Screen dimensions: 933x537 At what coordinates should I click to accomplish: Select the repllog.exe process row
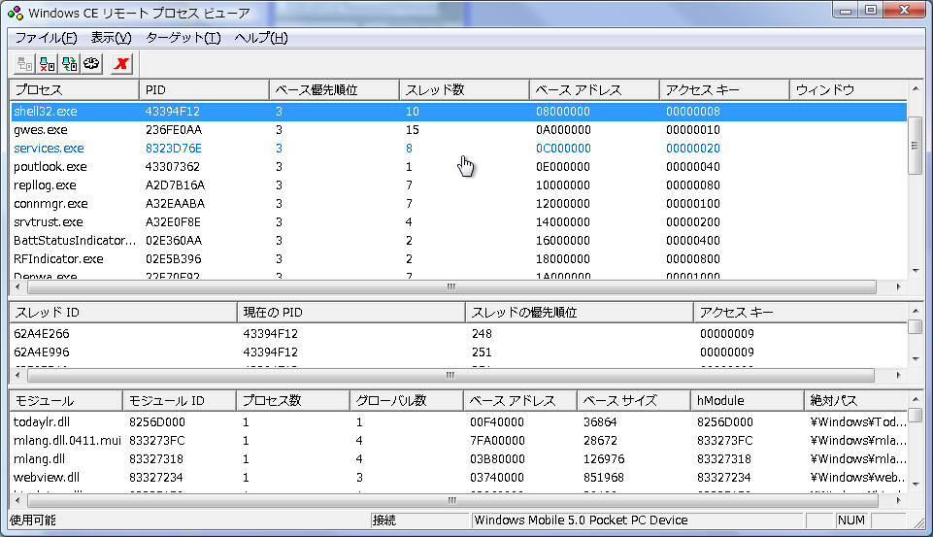click(x=459, y=185)
